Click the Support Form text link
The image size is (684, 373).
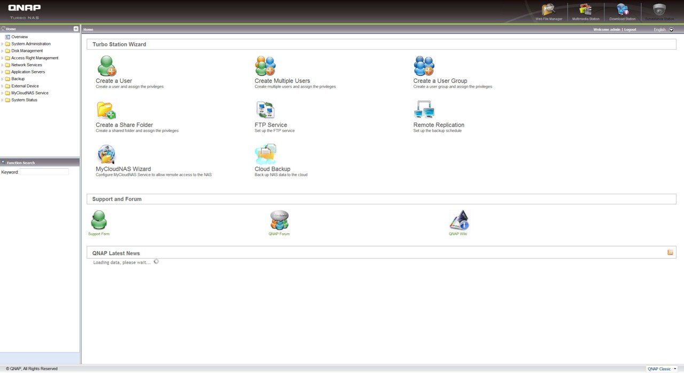pos(99,234)
